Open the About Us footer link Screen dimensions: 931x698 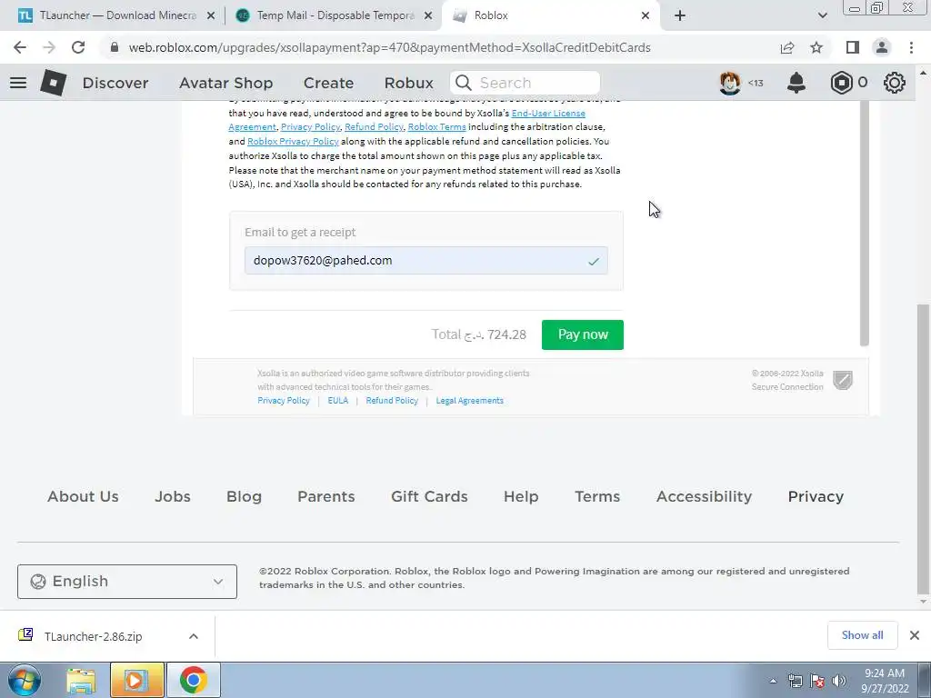pos(83,497)
